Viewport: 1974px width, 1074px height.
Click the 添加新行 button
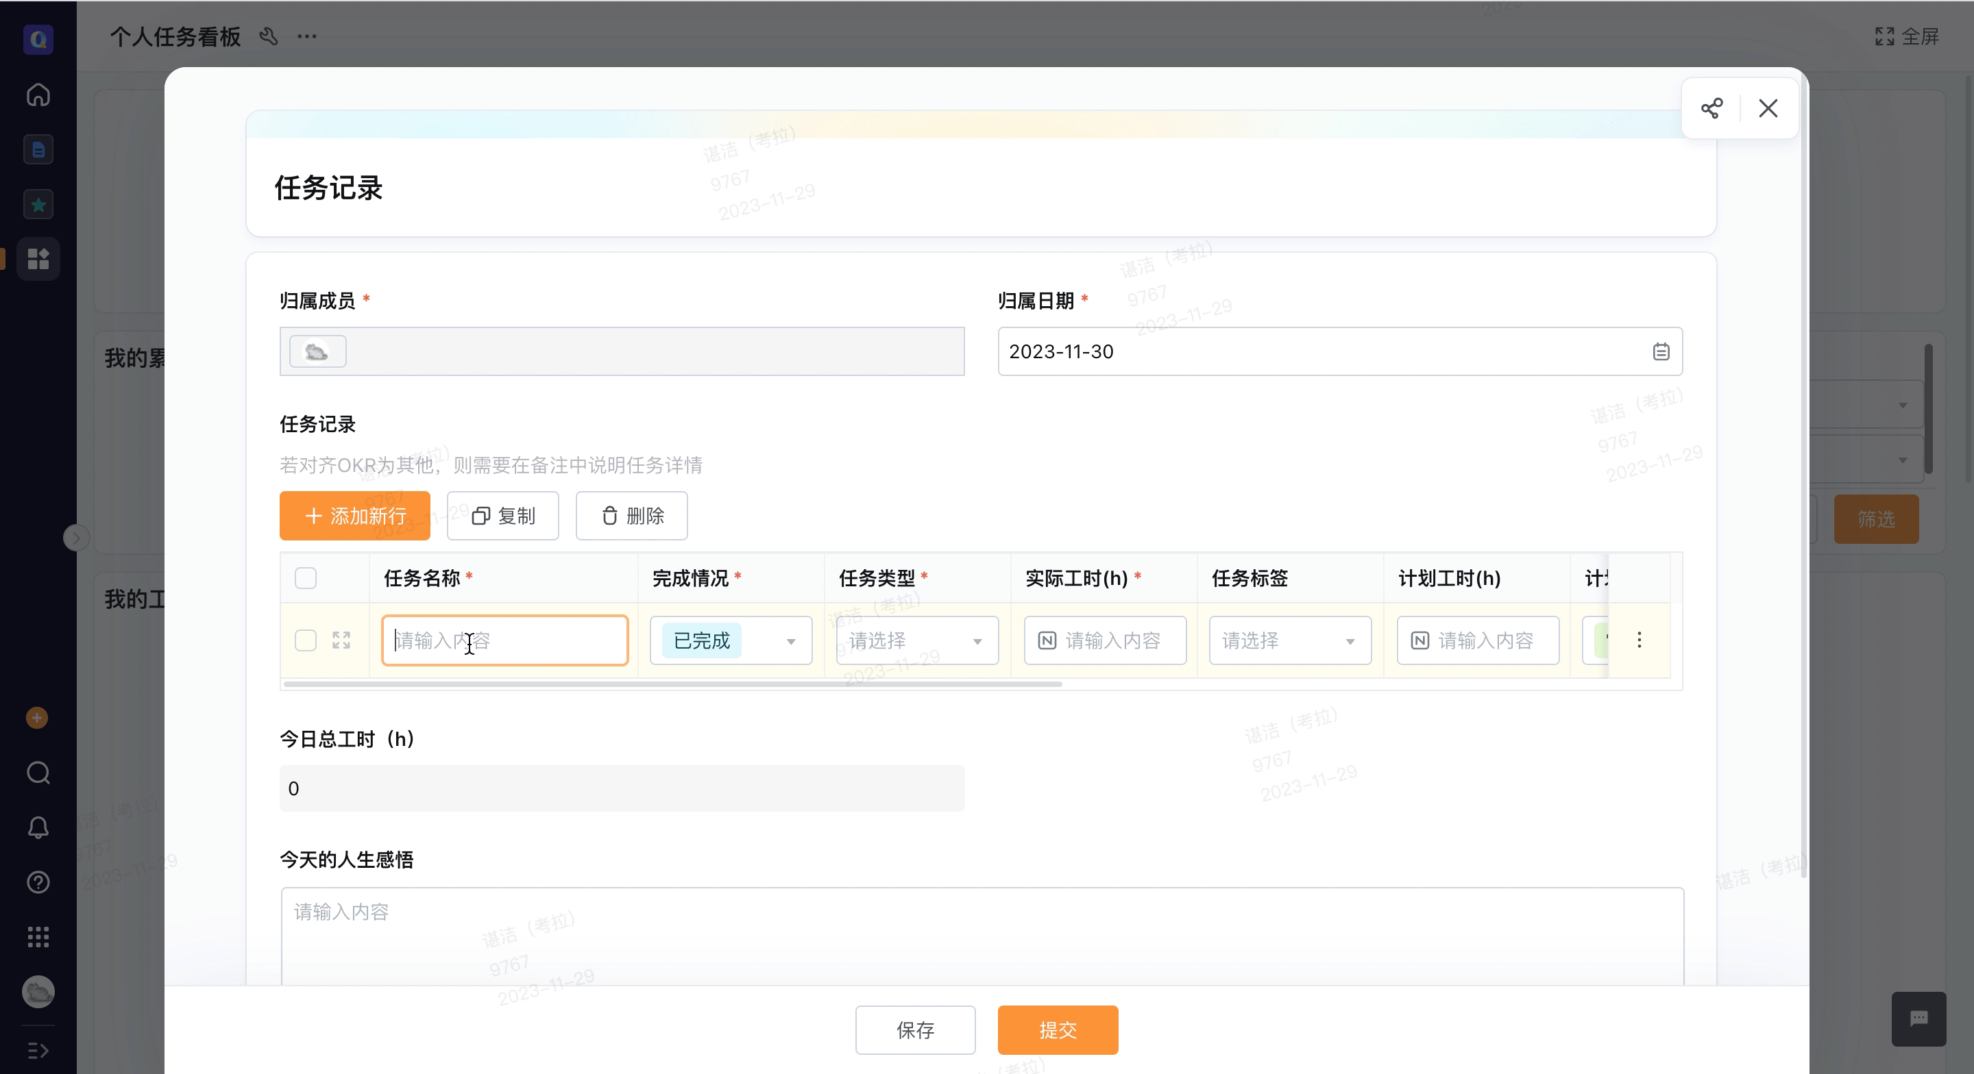(x=355, y=516)
